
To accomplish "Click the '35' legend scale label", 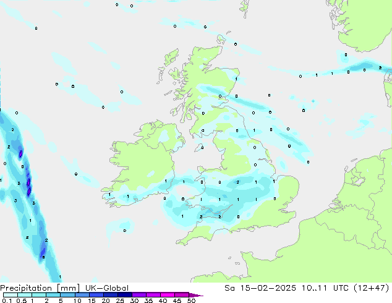I will 149,301.
